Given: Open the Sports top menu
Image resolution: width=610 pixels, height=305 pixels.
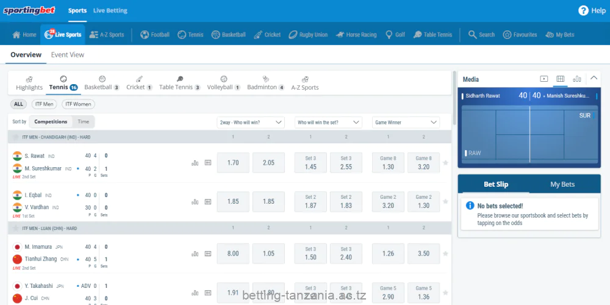Looking at the screenshot, I should tap(77, 10).
